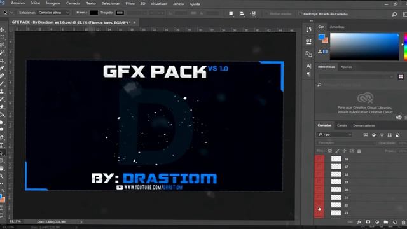Viewport: 407px width, 229px height.
Task: Pick a color in the color field
Action: pos(364,47)
